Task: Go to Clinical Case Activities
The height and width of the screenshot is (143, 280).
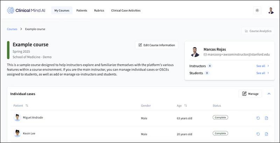Action: pyautogui.click(x=126, y=10)
